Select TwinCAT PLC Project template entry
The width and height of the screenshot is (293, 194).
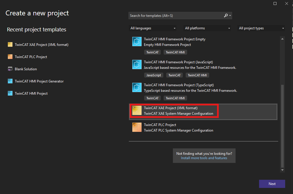tap(203, 127)
